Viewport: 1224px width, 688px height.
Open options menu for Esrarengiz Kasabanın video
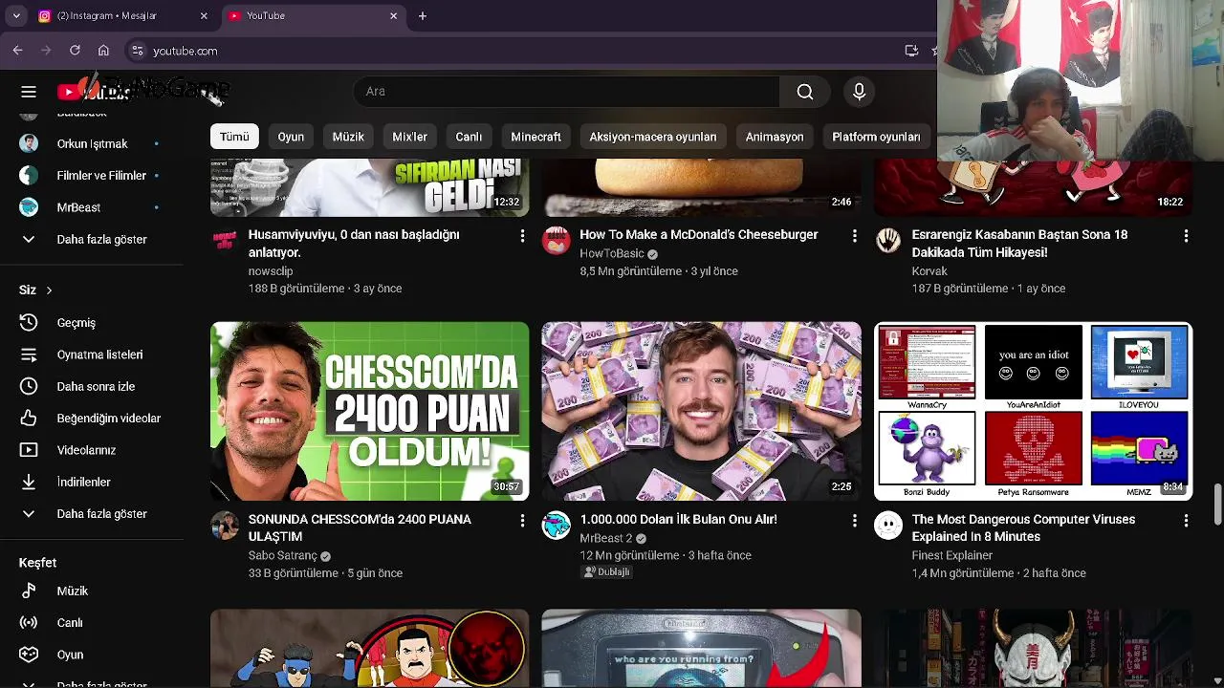[1186, 235]
